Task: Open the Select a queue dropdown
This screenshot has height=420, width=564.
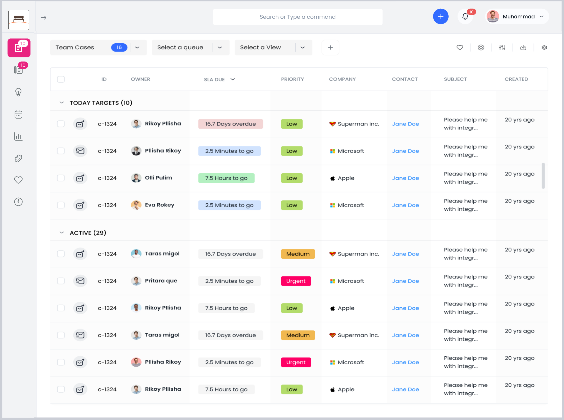Action: 190,48
